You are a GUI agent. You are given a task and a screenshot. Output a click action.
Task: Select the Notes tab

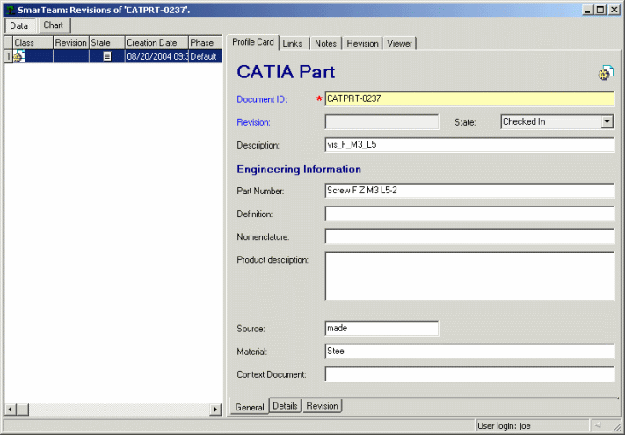pos(325,43)
